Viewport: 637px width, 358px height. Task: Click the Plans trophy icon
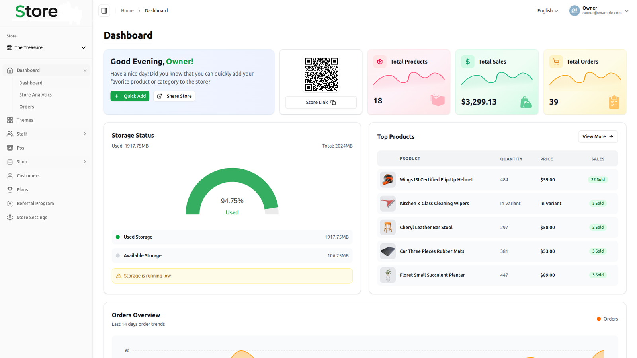[10, 190]
